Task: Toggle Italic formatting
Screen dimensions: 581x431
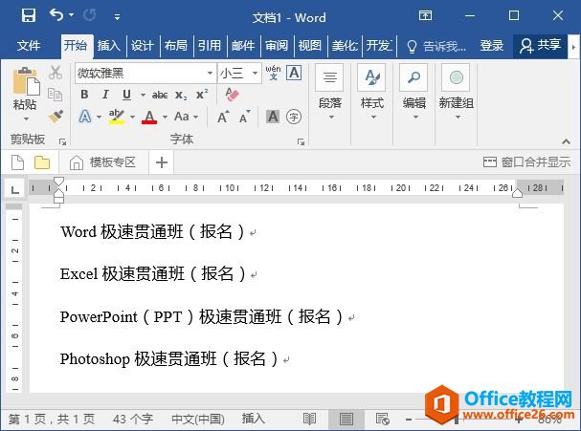Action: [x=105, y=95]
